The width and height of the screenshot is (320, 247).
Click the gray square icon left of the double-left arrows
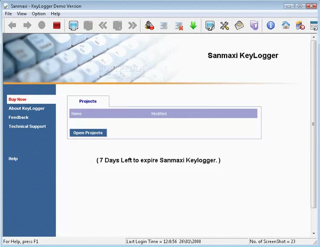(88, 26)
